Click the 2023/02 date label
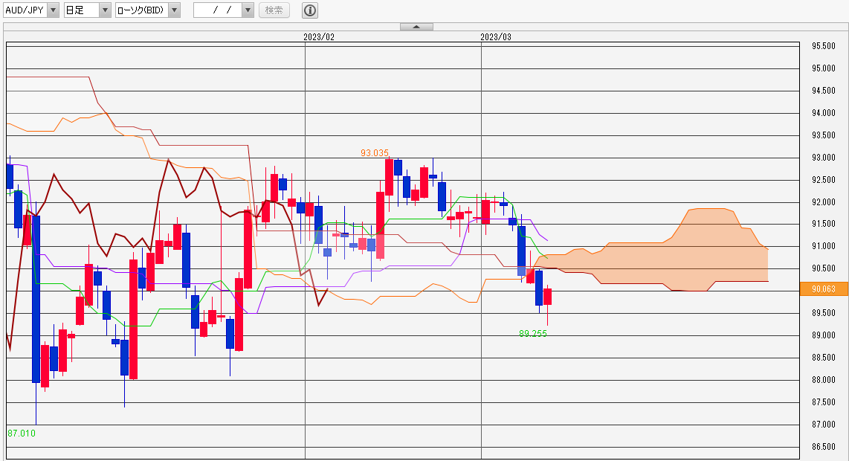The width and height of the screenshot is (849, 461). click(319, 37)
